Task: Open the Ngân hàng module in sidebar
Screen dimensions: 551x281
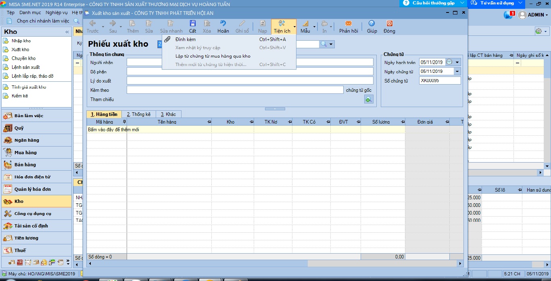Action: click(x=27, y=140)
